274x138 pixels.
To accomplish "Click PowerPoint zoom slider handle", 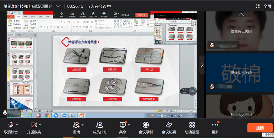I will tap(182, 111).
